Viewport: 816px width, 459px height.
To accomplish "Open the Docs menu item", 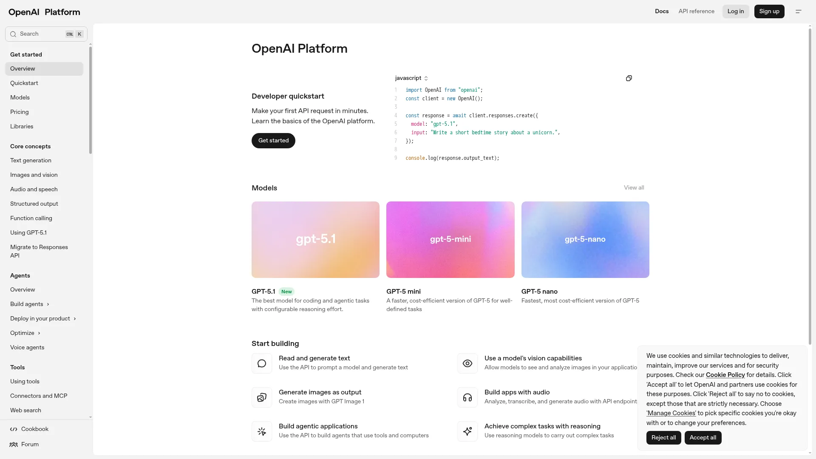I will (x=661, y=11).
